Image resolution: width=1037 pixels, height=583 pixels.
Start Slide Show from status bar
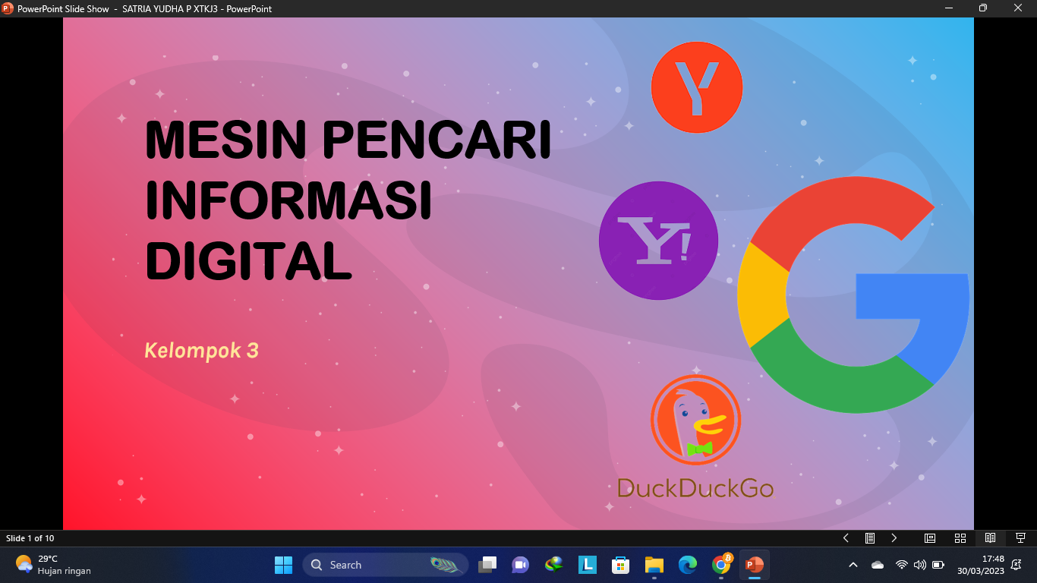point(1020,538)
